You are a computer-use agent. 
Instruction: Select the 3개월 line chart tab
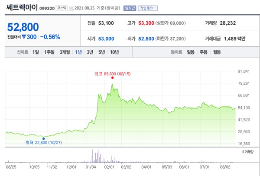pyautogui.click(x=65, y=52)
